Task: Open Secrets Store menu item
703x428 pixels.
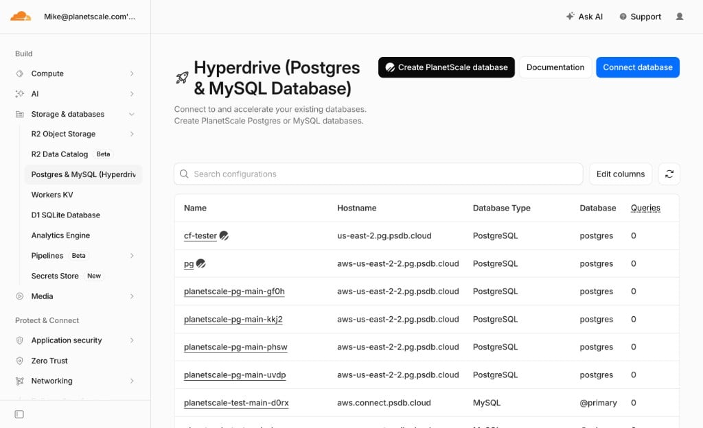Action: point(55,276)
